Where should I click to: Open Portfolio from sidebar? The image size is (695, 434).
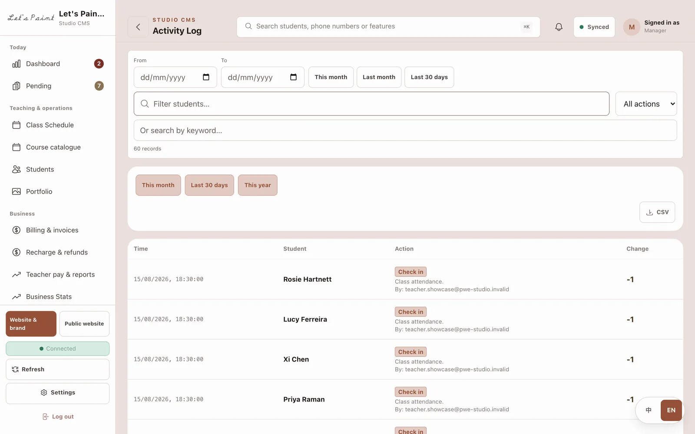(57, 191)
